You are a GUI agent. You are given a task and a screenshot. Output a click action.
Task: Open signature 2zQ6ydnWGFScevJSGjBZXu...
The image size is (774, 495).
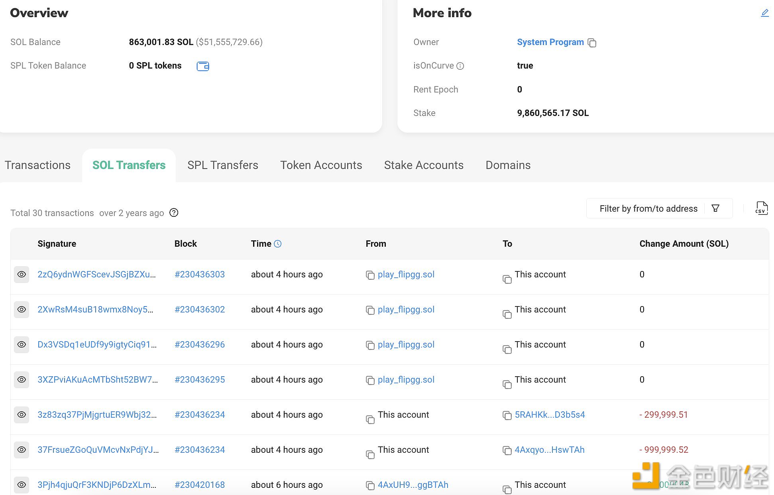[x=96, y=275]
